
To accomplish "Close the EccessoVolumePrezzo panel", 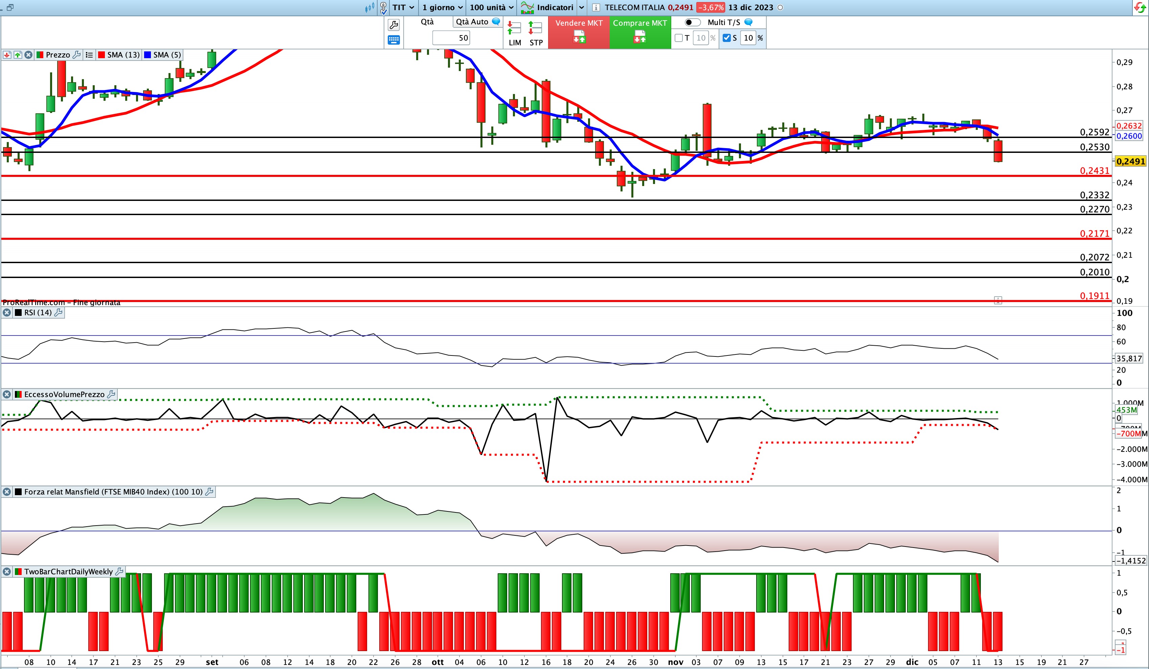I will click(7, 394).
